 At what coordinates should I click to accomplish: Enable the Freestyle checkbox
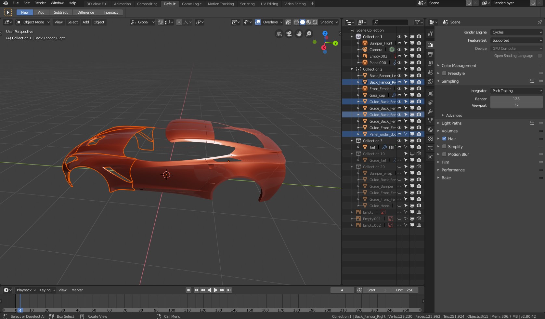444,73
